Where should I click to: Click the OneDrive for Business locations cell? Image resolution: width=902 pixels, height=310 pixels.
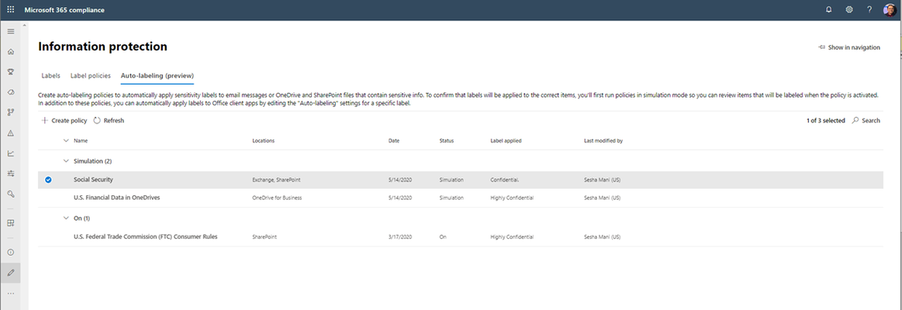point(278,198)
